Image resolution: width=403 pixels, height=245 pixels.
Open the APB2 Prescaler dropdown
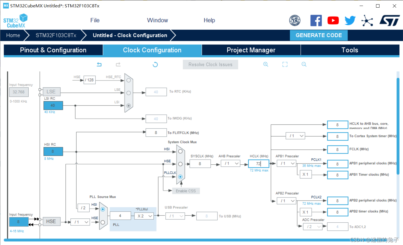click(x=286, y=201)
